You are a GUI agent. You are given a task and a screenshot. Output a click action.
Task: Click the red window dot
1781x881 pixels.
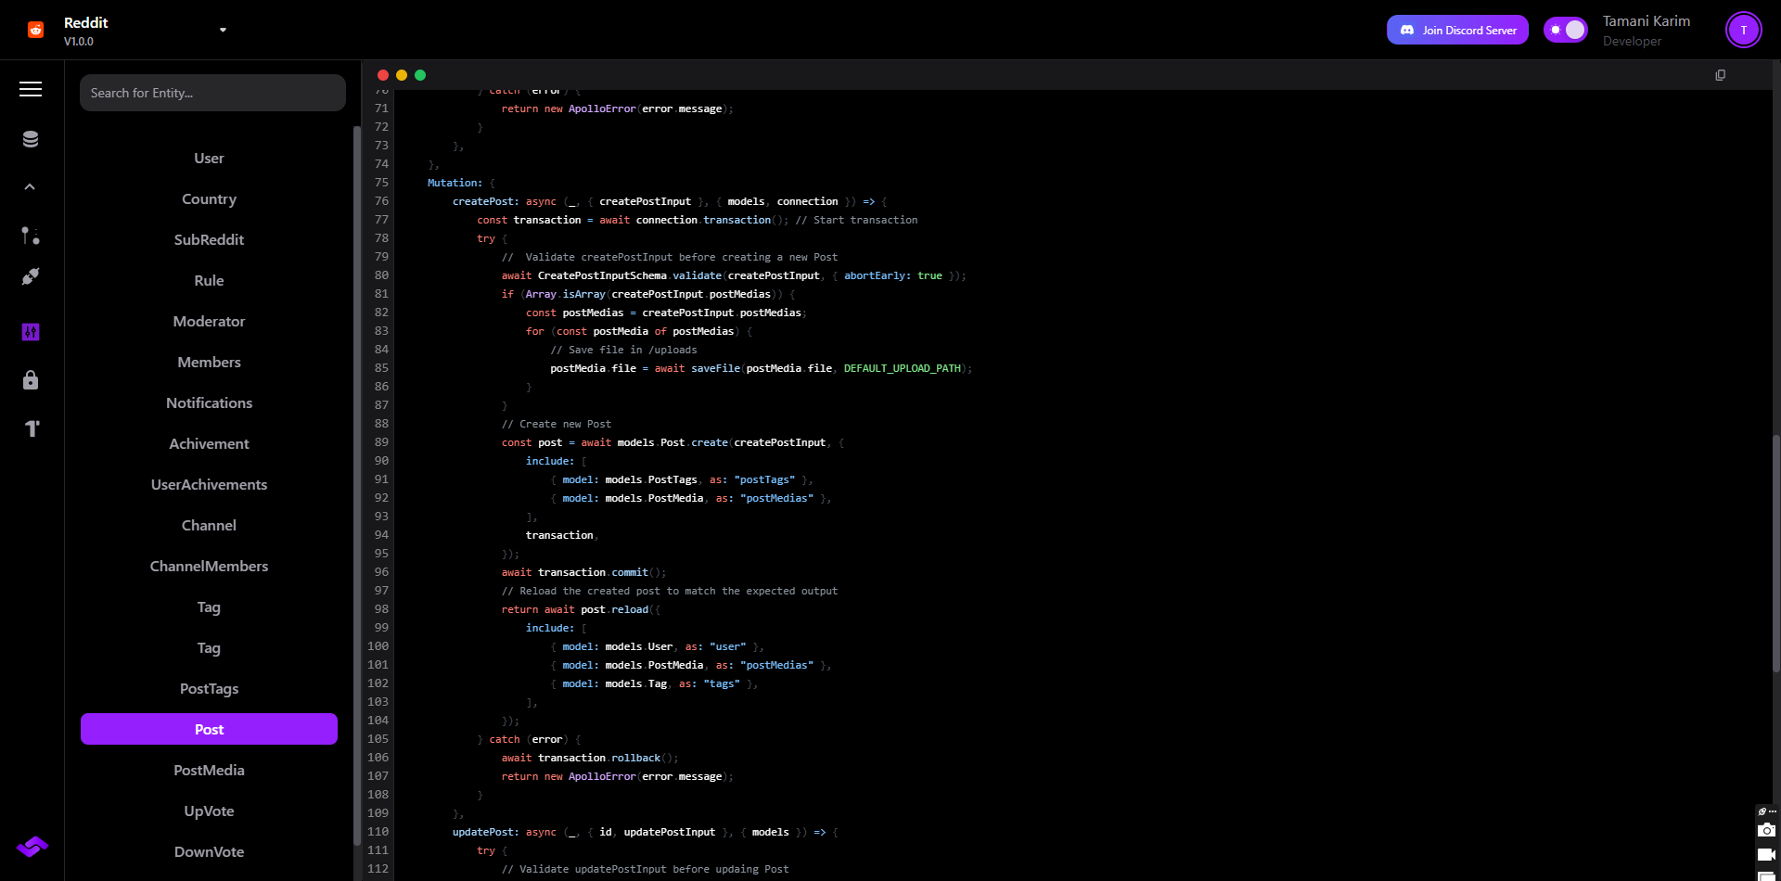pyautogui.click(x=383, y=75)
